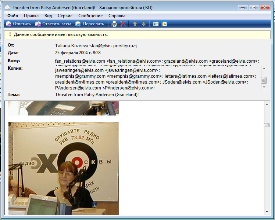The width and height of the screenshot is (275, 220).
Task: Click the От field label
Action: [x=11, y=45]
